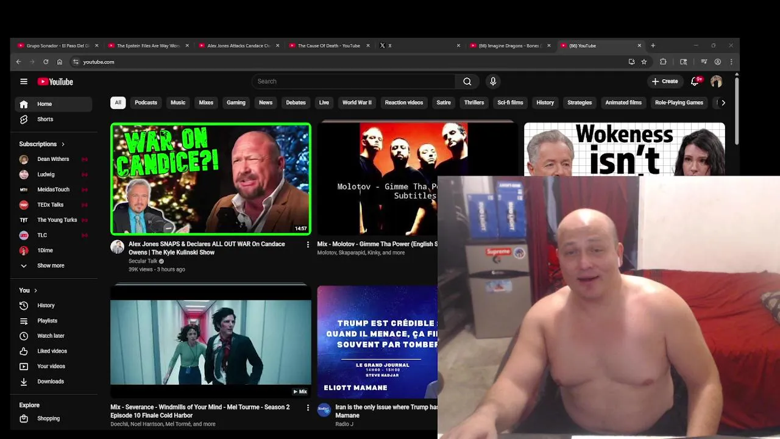Viewport: 780px width, 439px height.
Task: Click the search magnifier button
Action: pos(467,81)
